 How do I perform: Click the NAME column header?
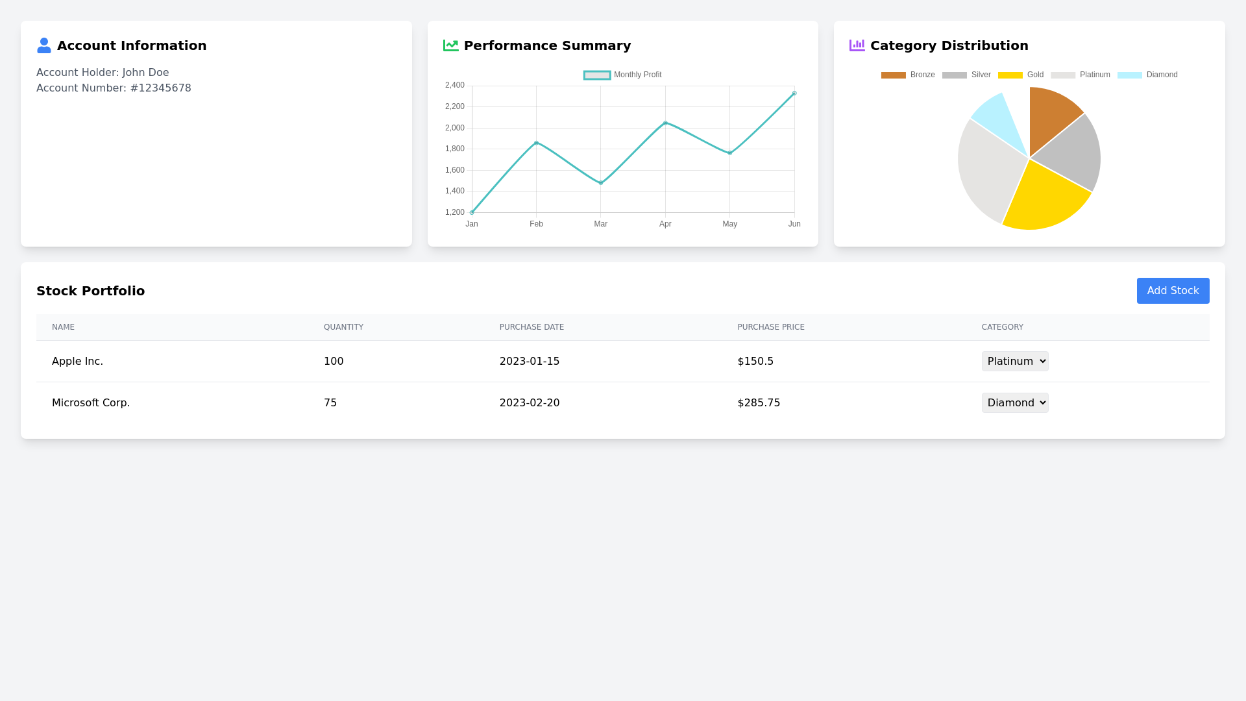pyautogui.click(x=63, y=327)
